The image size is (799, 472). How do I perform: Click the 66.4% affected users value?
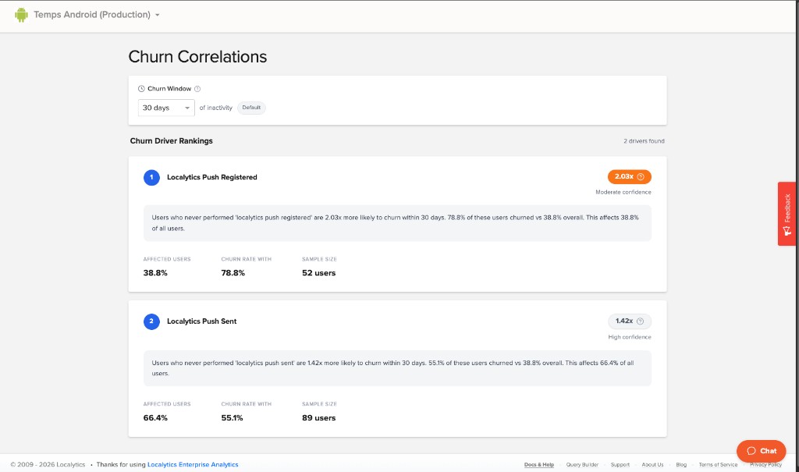tap(155, 418)
